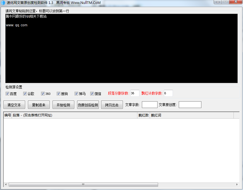
Task: Click the 伪原创后检测 button
Action: pos(88,105)
